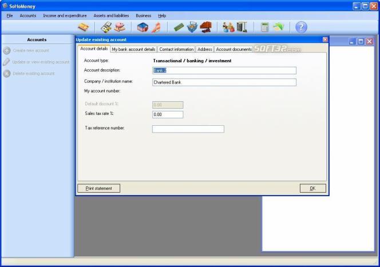Image resolution: width=380 pixels, height=267 pixels.
Task: Open the Accounts menu
Action: coord(28,16)
